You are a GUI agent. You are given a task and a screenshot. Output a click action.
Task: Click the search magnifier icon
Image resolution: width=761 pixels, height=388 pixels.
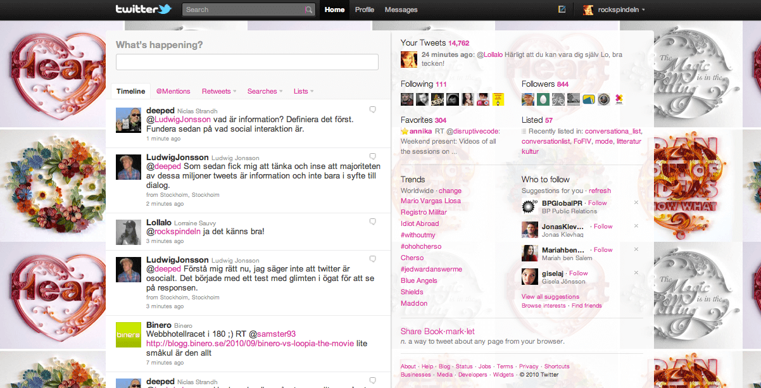coord(308,9)
